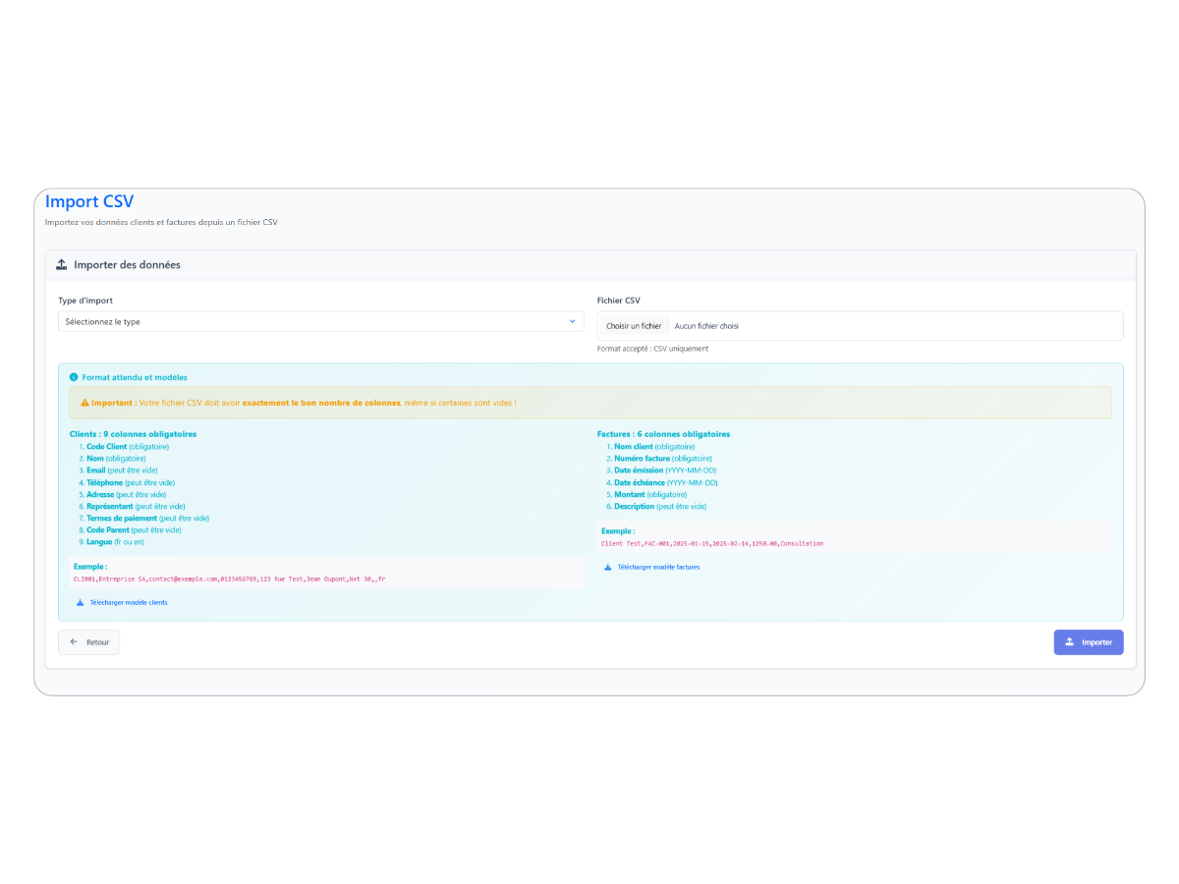The height and width of the screenshot is (884, 1179).
Task: Click the back arrow icon on the Retour button
Action: click(x=74, y=641)
